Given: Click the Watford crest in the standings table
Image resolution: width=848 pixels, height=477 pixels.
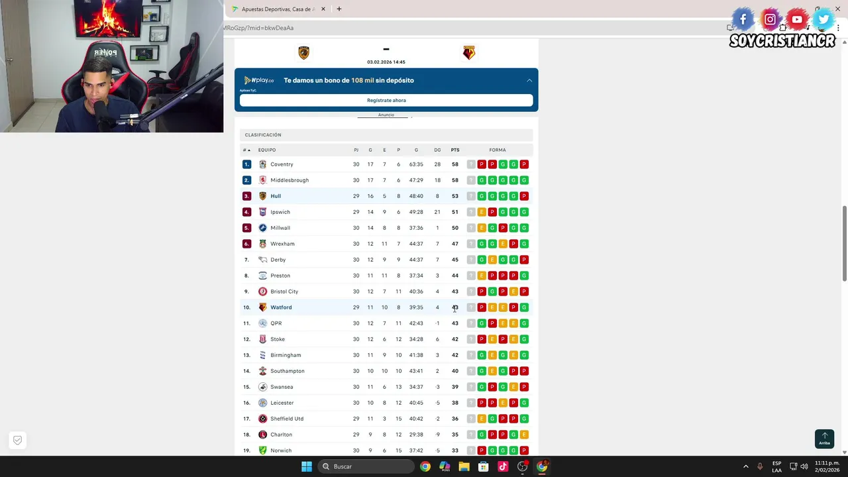Looking at the screenshot, I should 263,307.
